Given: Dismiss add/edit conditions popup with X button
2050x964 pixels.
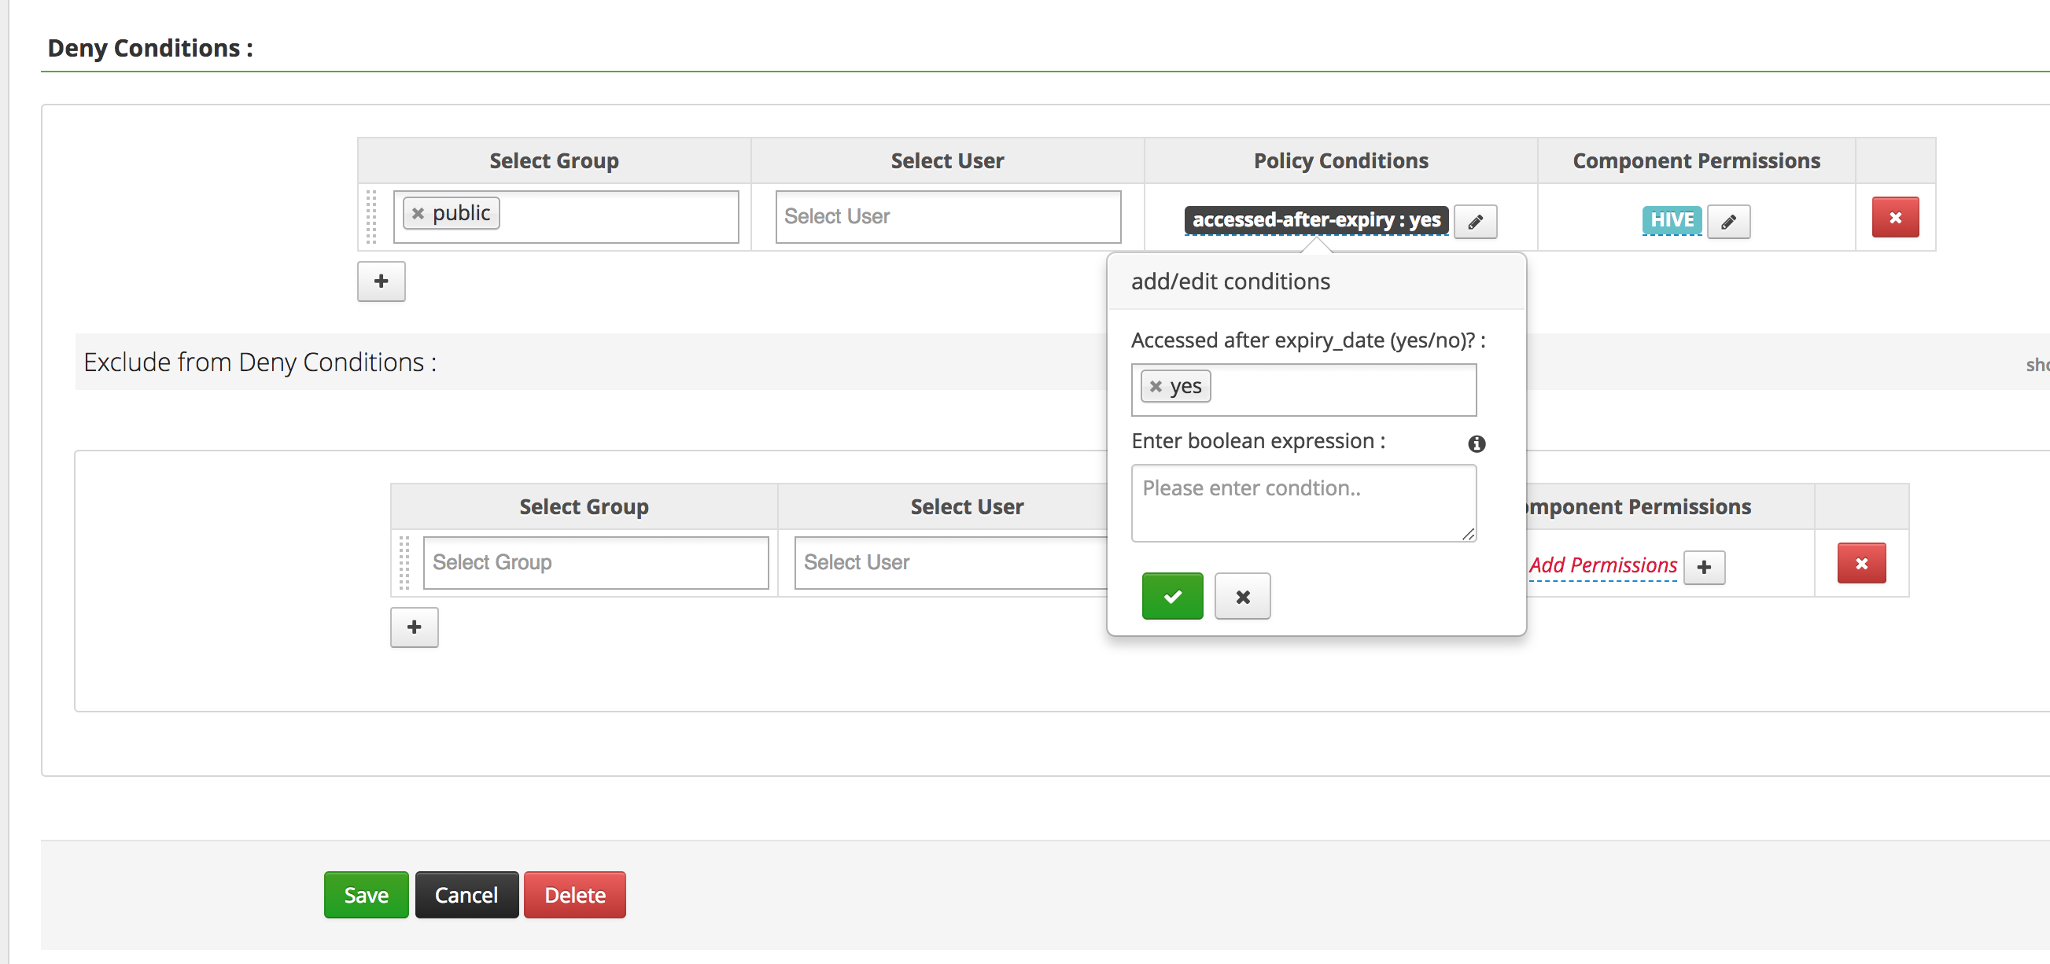Looking at the screenshot, I should [x=1242, y=596].
